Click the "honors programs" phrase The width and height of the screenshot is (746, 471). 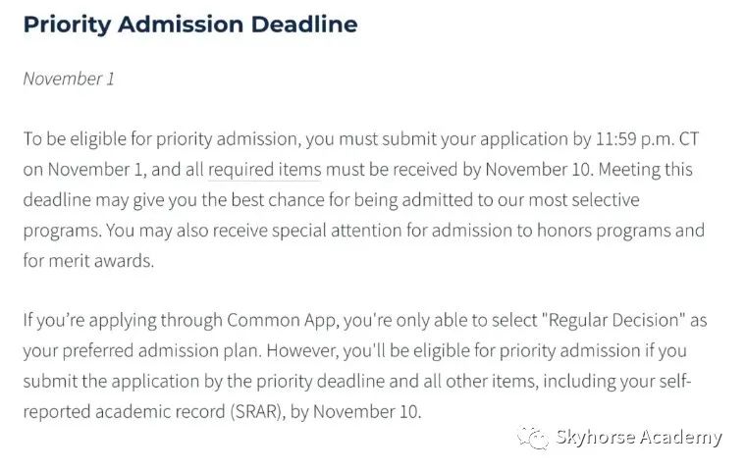pyautogui.click(x=604, y=231)
